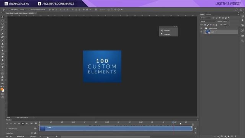Image resolution: width=245 pixels, height=138 pixels.
Task: Select the Healing Brush tool
Action: [2, 37]
